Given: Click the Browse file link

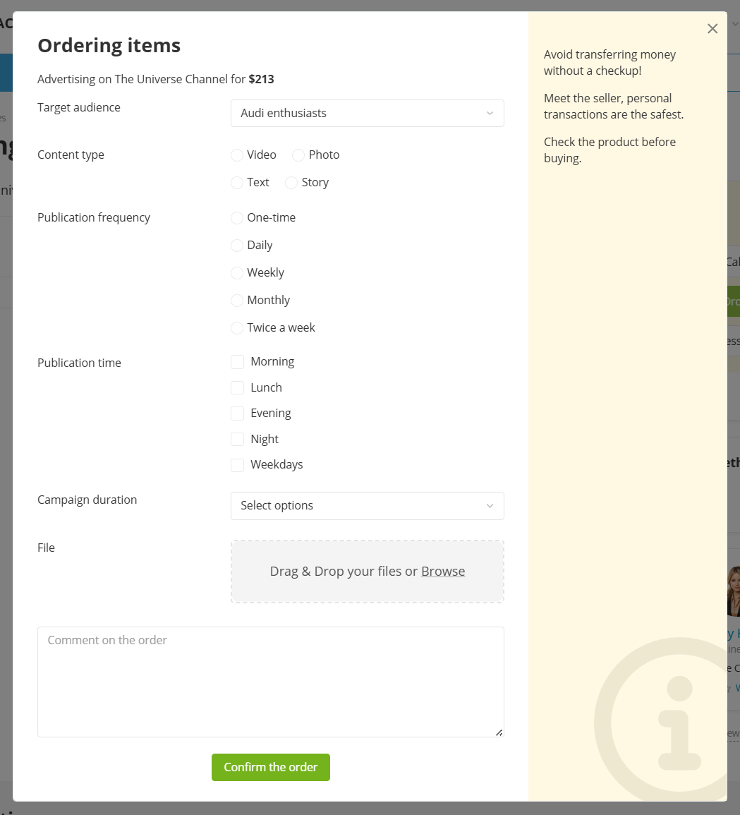Looking at the screenshot, I should (x=443, y=572).
